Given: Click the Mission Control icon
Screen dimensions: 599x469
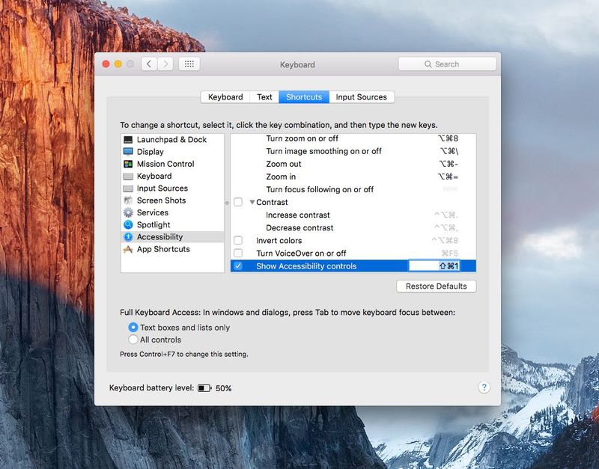Looking at the screenshot, I should click(128, 164).
